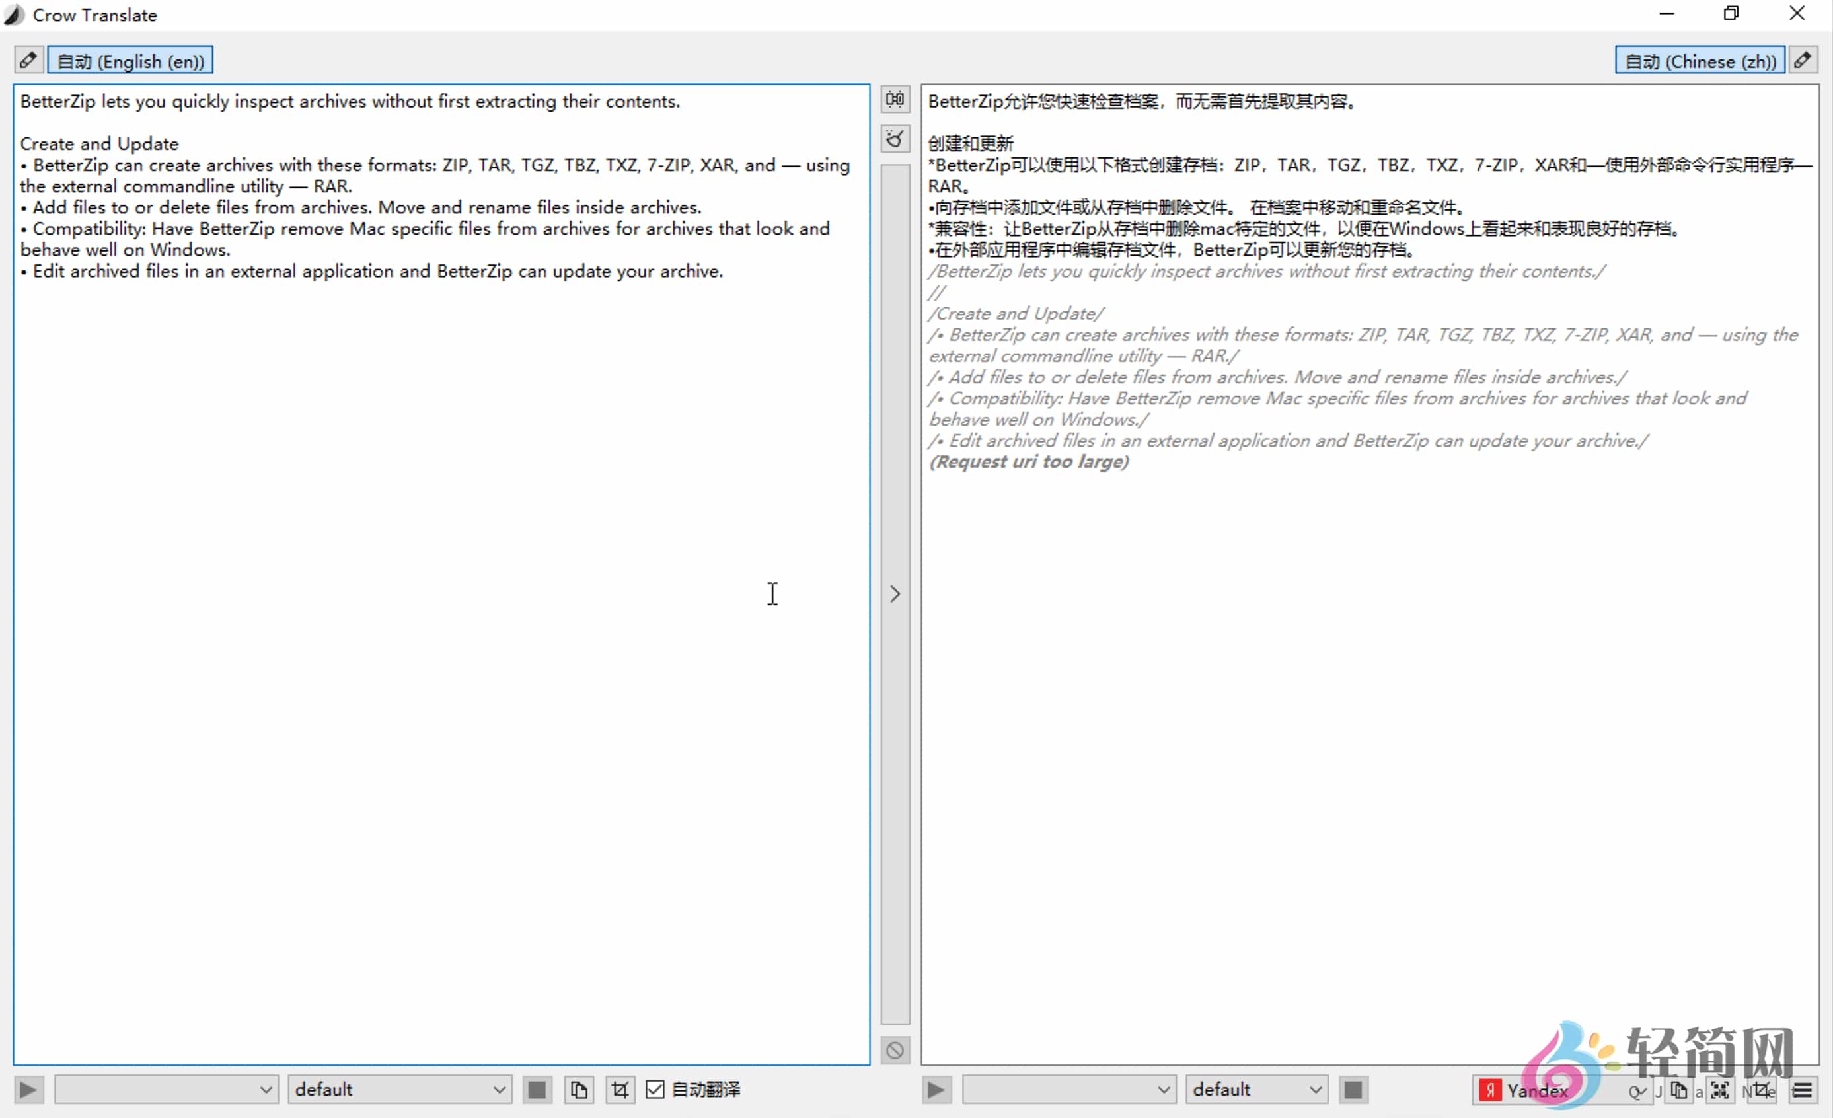Select the 自动 (Chinese (zh)) language button
The height and width of the screenshot is (1118, 1833).
pyautogui.click(x=1700, y=61)
